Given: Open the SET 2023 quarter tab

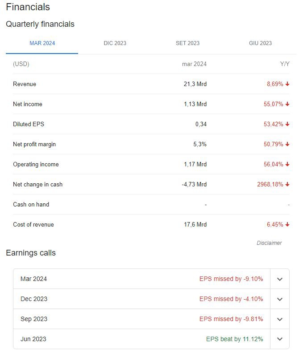Looking at the screenshot, I should [x=187, y=43].
